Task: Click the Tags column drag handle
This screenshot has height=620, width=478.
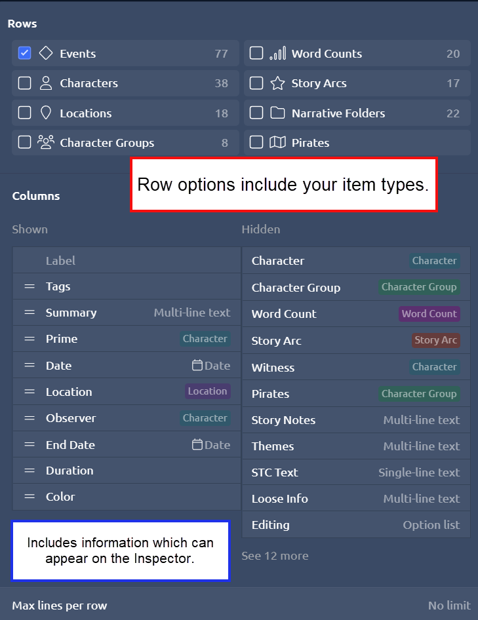Action: [x=30, y=286]
